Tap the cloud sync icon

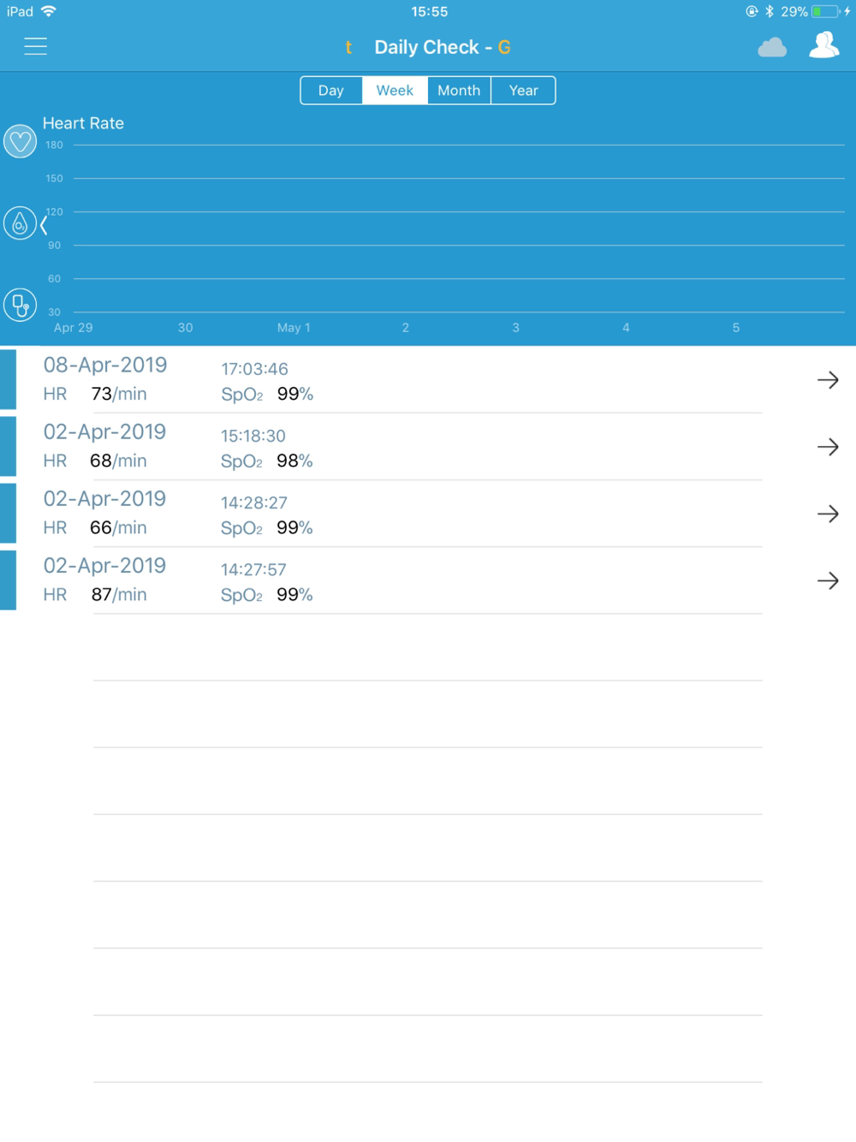point(772,47)
